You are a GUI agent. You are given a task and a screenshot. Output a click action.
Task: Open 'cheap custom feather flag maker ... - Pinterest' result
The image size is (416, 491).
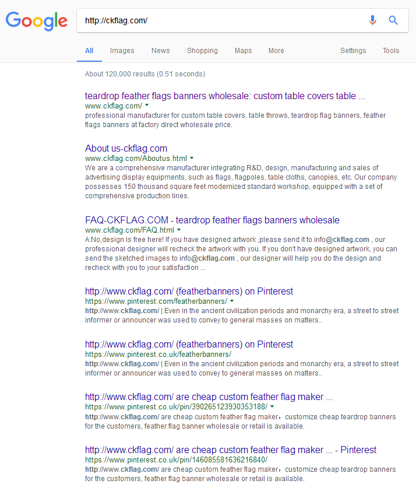point(231,450)
